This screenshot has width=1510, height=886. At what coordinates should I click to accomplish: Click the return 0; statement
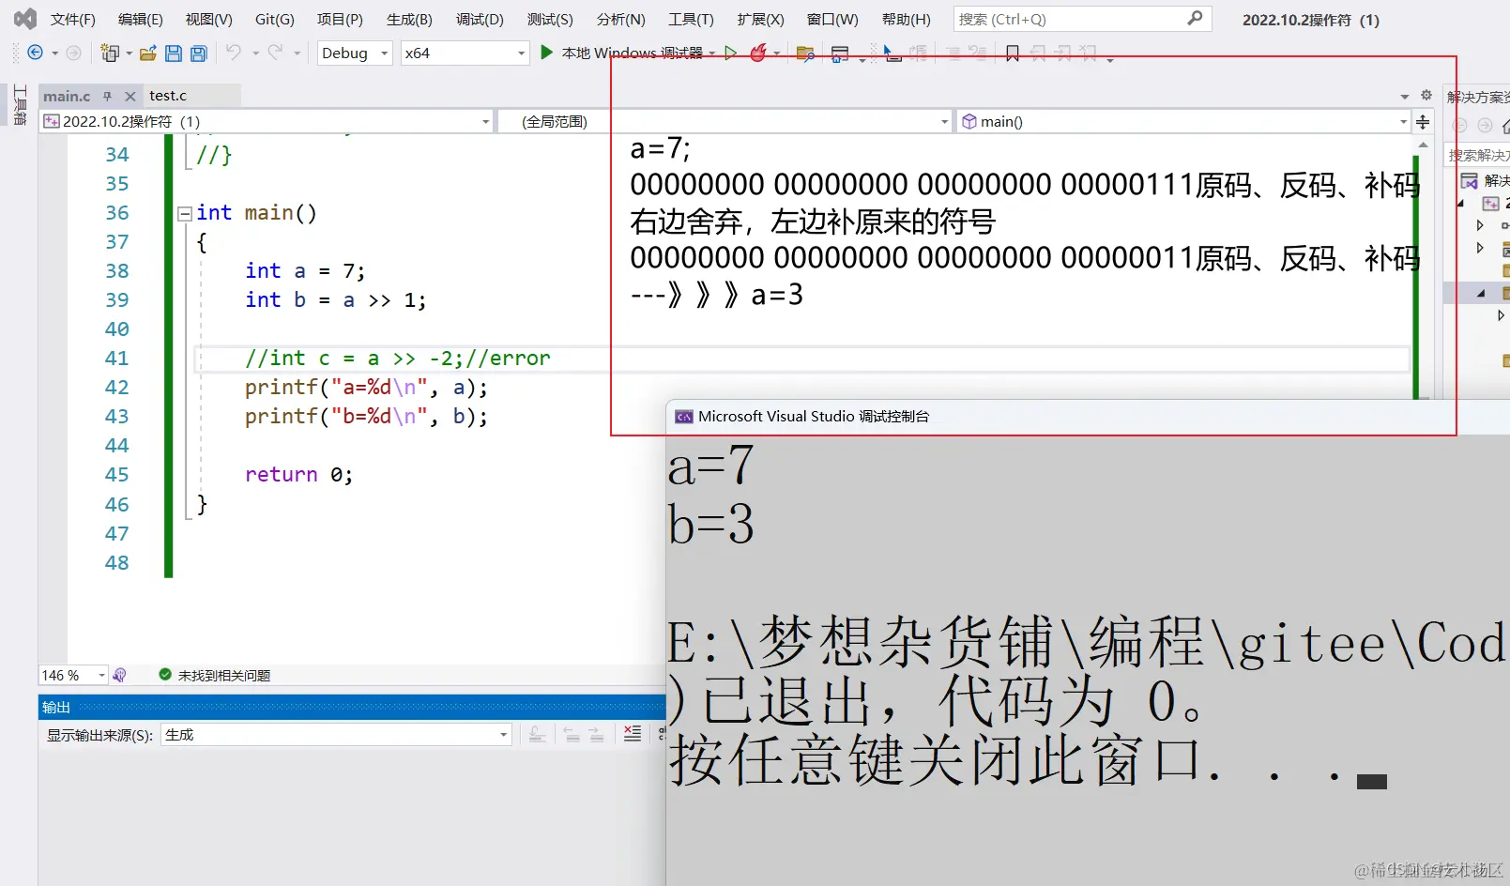tap(298, 475)
